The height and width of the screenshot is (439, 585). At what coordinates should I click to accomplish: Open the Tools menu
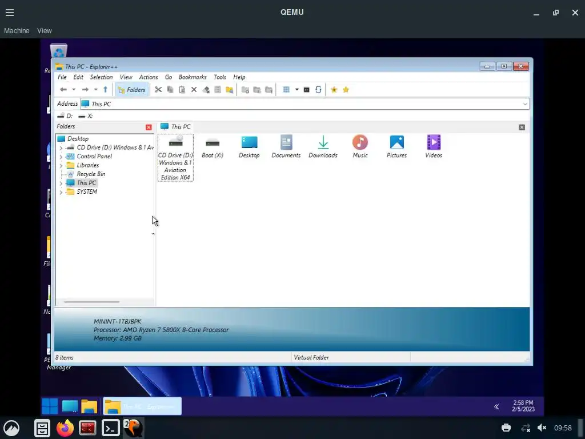[x=220, y=77]
